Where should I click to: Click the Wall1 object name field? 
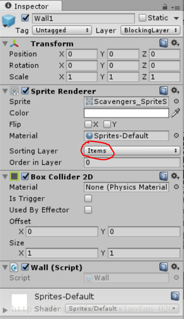point(83,19)
